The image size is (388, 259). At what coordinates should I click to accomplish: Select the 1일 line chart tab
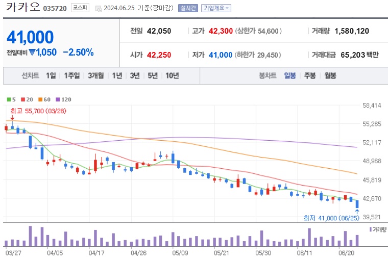coord(51,75)
